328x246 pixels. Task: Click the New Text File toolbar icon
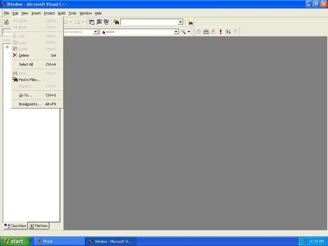click(6, 22)
